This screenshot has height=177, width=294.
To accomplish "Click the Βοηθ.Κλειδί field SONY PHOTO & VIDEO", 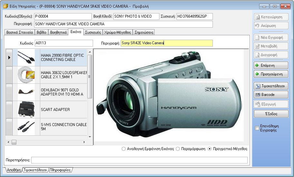I will point(136,16).
